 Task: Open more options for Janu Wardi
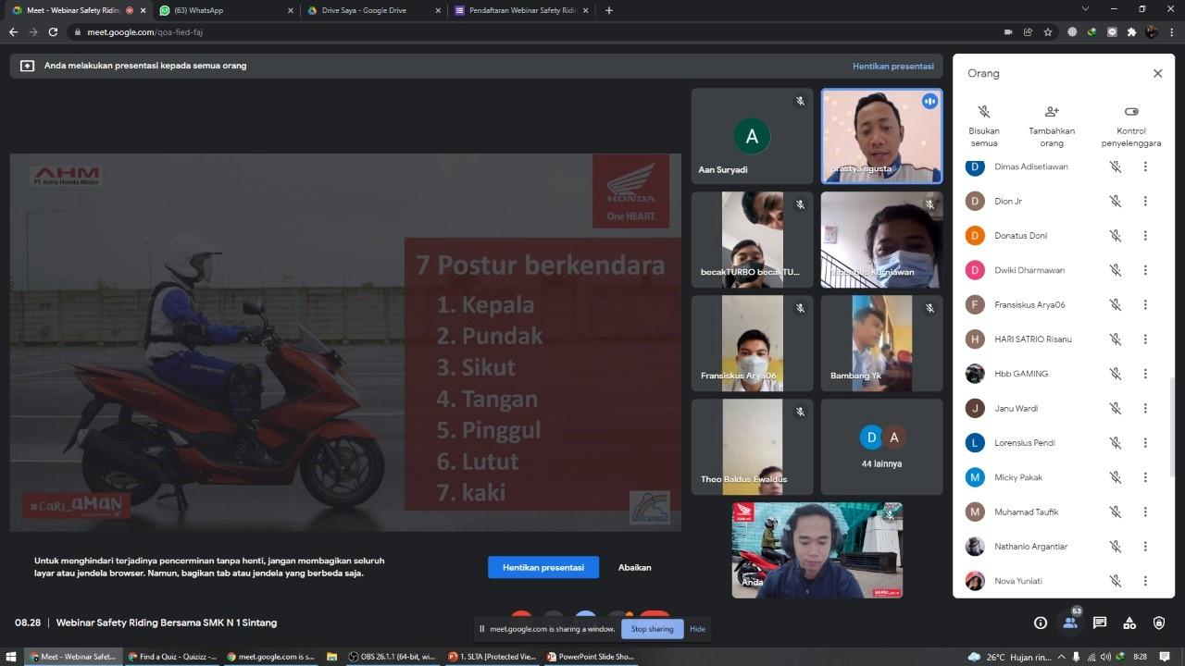coord(1145,409)
